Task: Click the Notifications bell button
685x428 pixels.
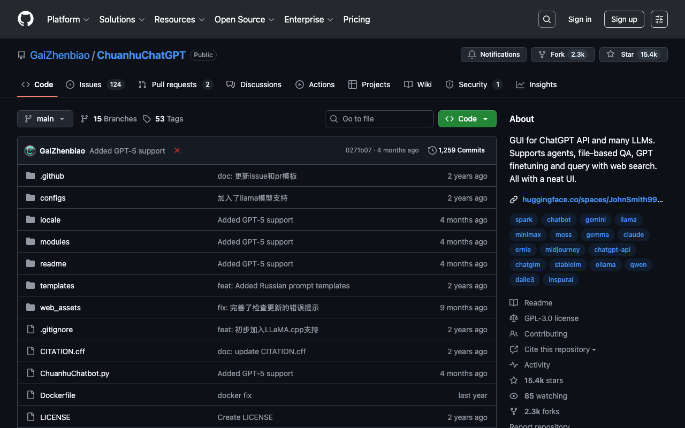Action: point(493,55)
